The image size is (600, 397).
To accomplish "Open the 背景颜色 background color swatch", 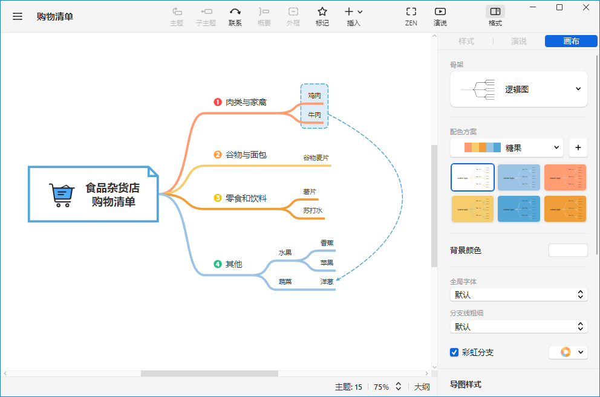I will tap(568, 250).
